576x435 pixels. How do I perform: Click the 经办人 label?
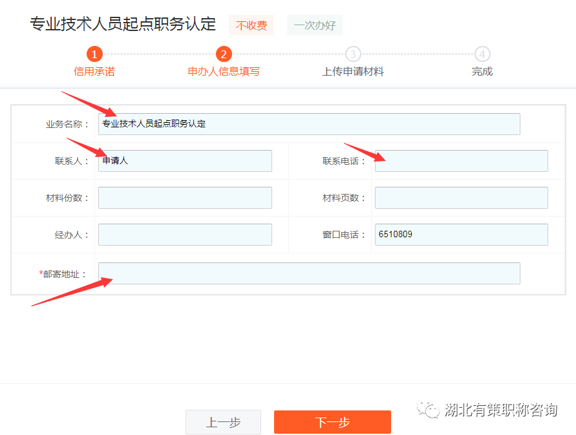(72, 235)
